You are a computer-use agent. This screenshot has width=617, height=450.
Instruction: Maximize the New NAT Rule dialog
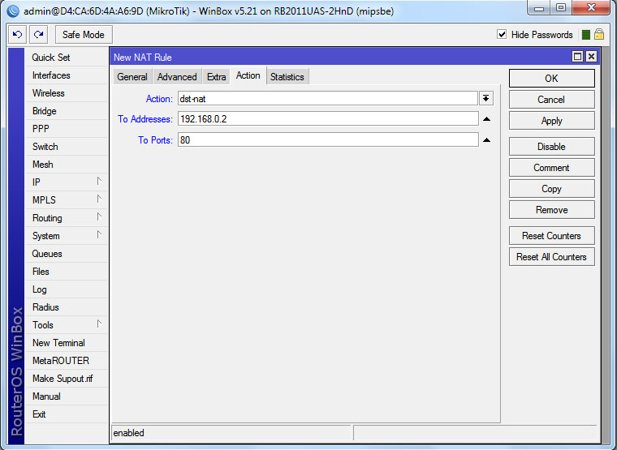pos(577,57)
